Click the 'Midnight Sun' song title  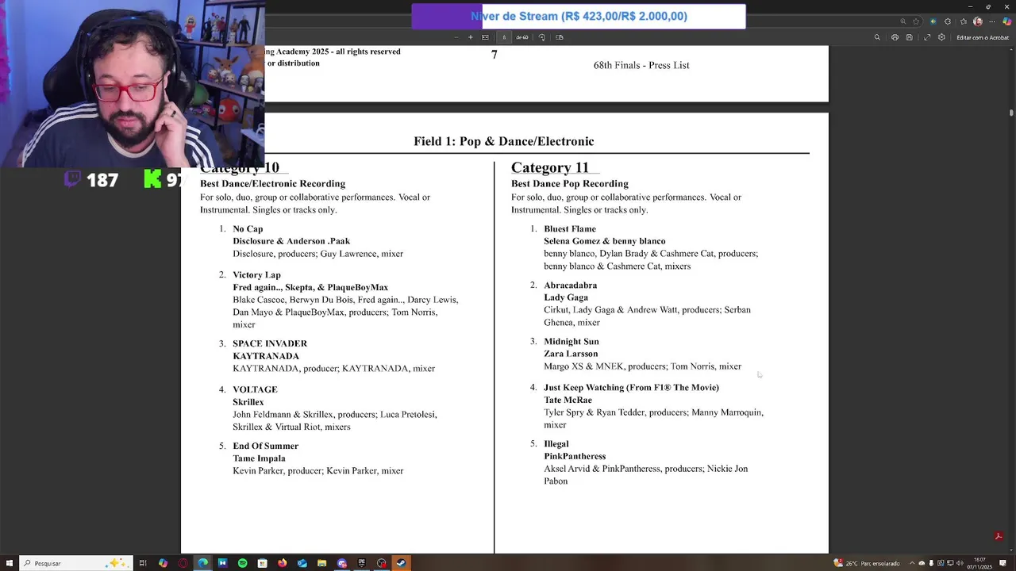pyautogui.click(x=571, y=342)
